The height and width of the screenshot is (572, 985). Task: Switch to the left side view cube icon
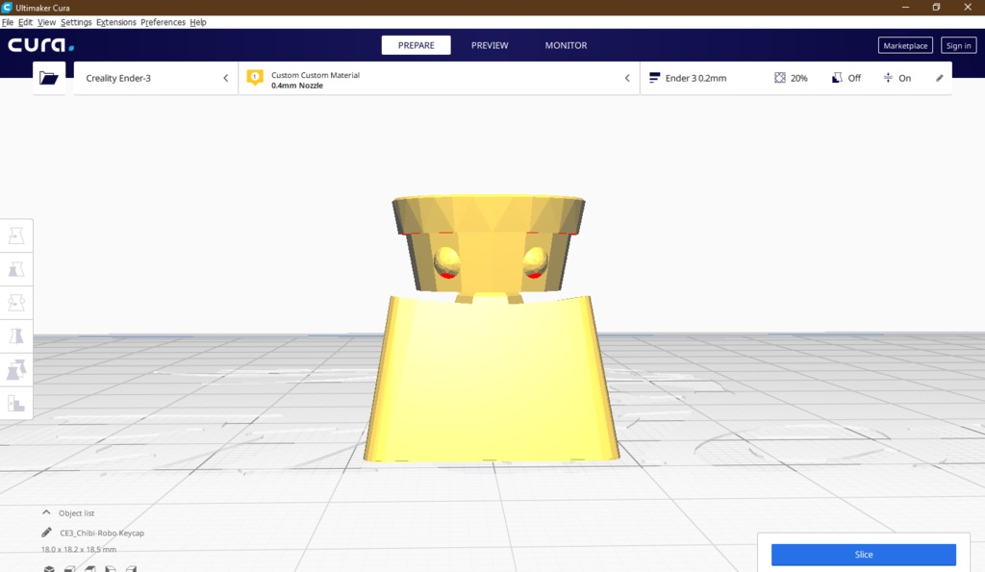[x=111, y=568]
